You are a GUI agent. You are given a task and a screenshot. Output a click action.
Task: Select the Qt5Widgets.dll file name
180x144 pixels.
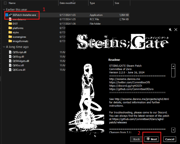(21, 61)
